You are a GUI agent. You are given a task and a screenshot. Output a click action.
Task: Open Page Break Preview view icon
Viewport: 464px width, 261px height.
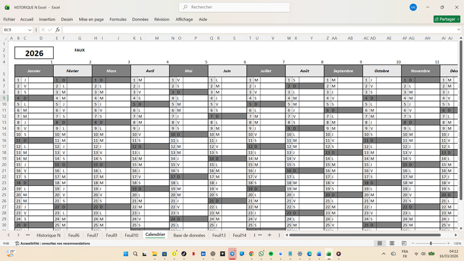click(403, 243)
